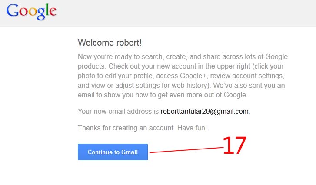The width and height of the screenshot is (316, 185).
Task: Click the red line pointing to the button
Action: 186,150
